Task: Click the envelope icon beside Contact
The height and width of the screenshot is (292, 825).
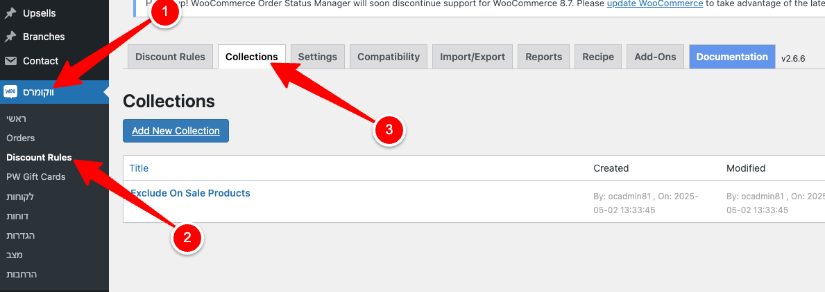Action: pos(10,61)
